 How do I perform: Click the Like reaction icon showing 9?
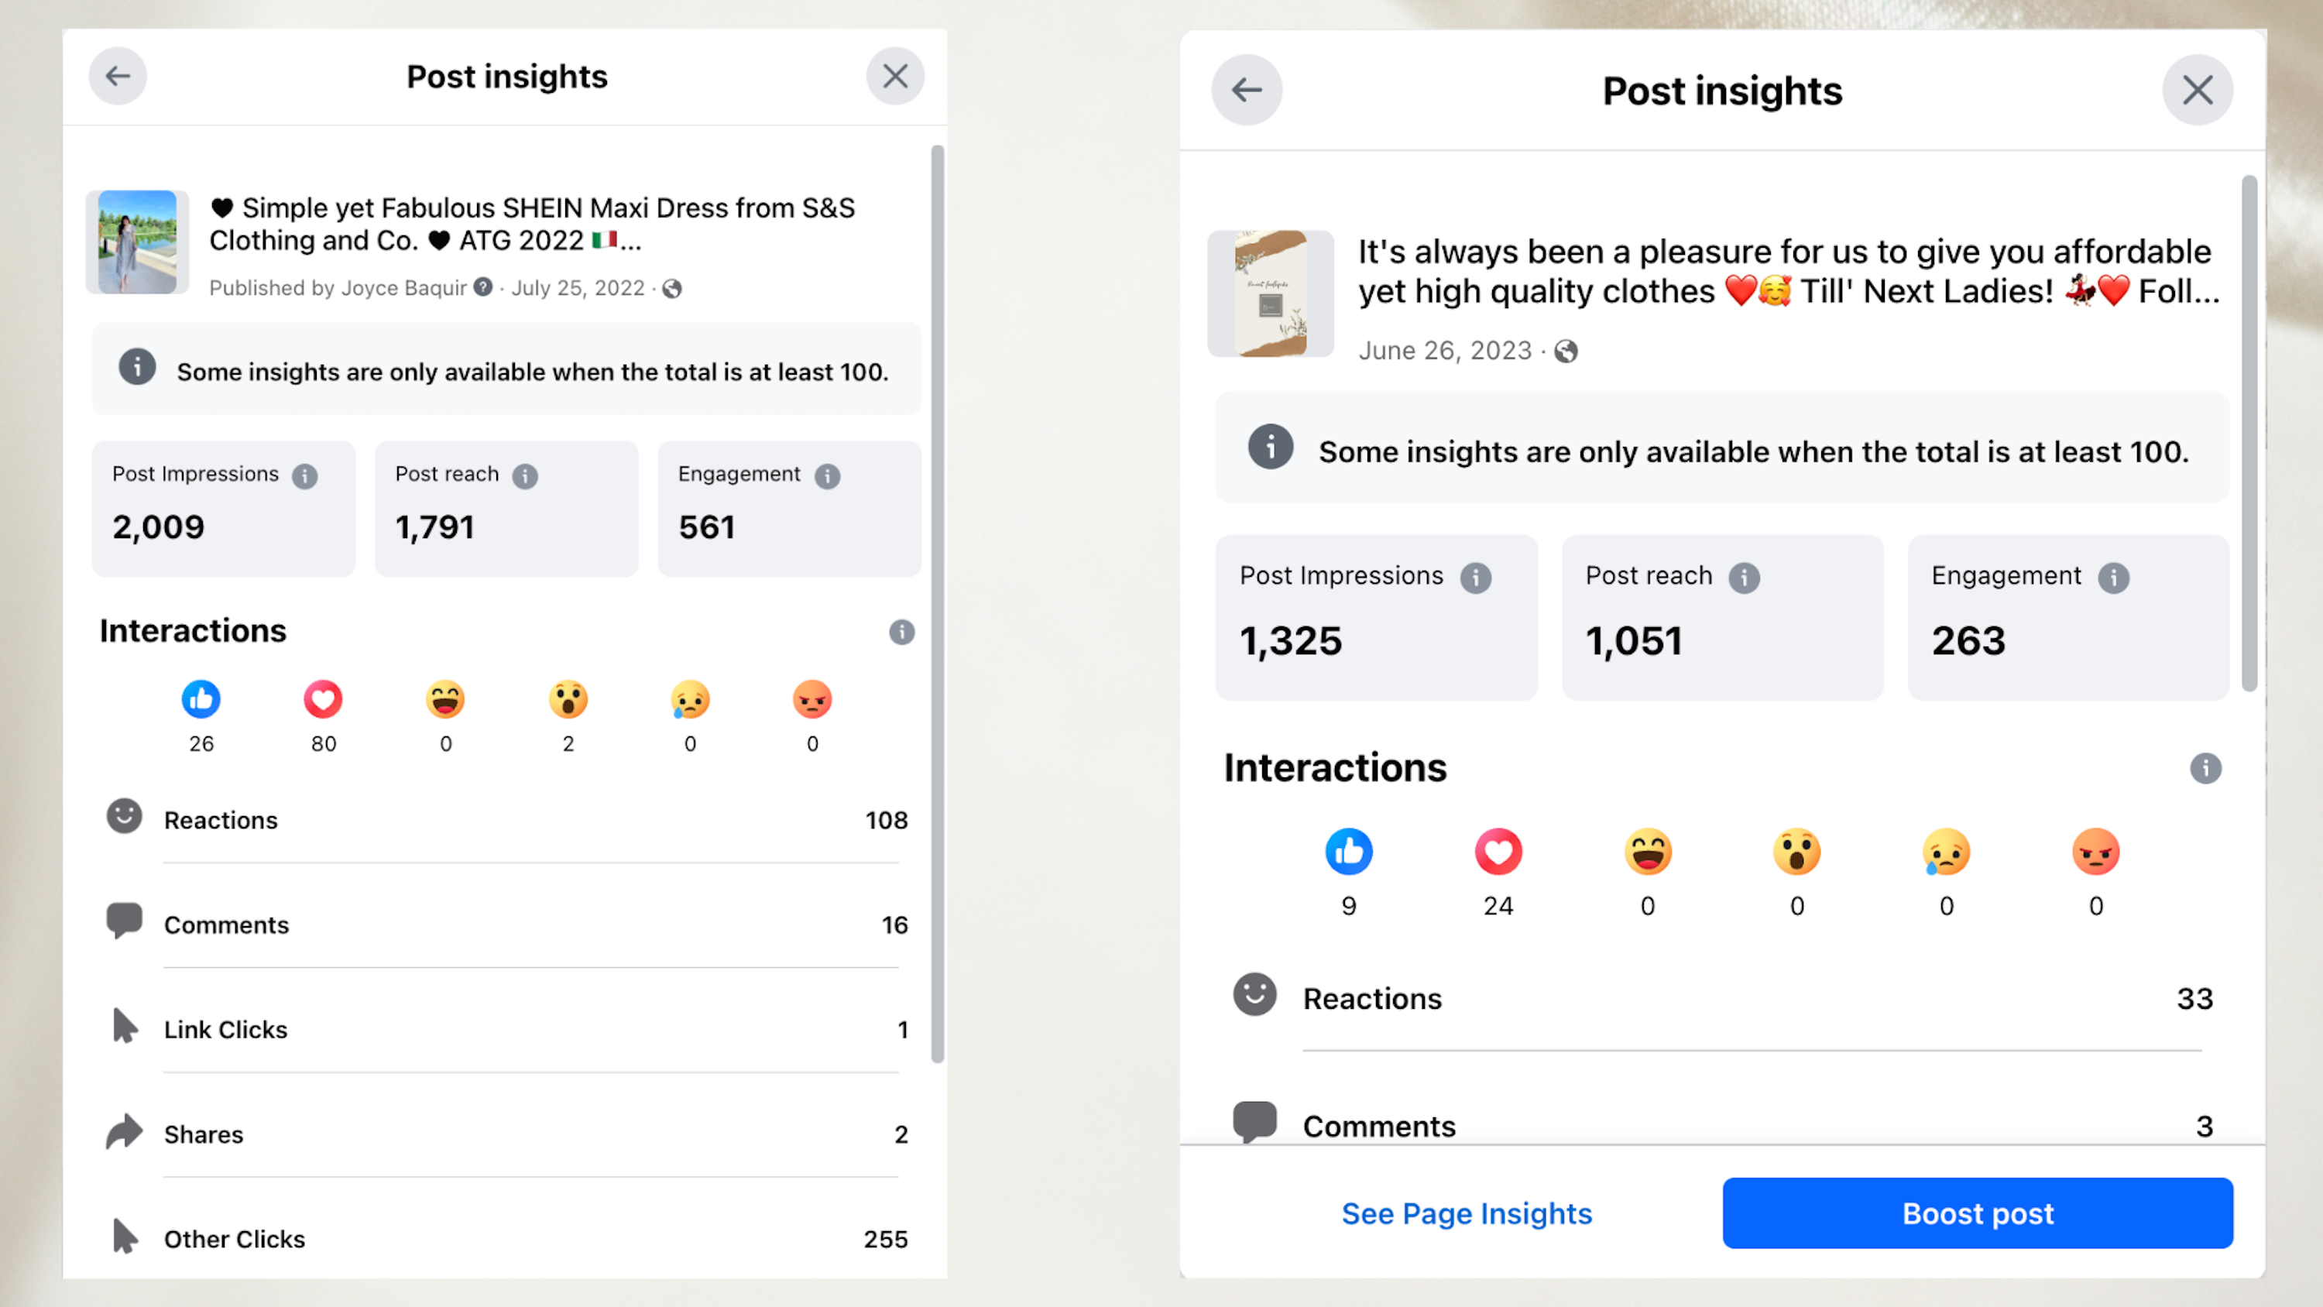(1348, 852)
